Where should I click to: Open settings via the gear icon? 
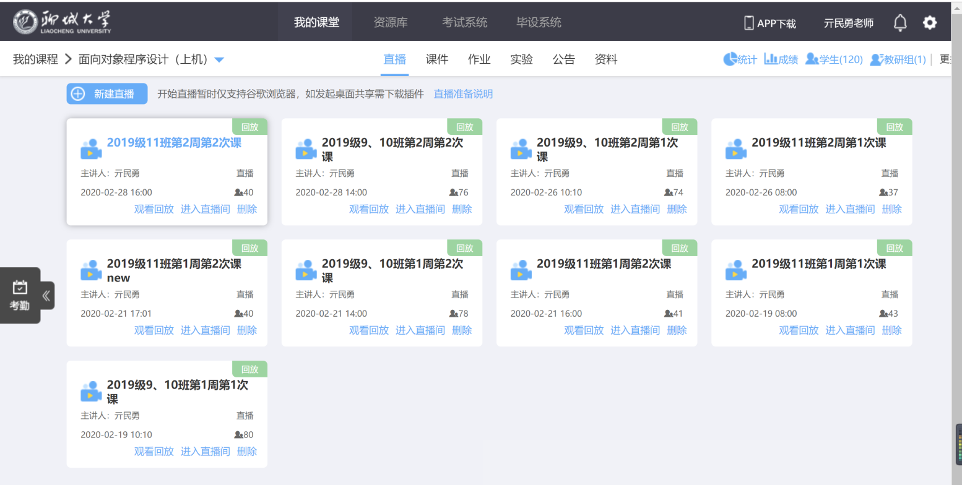click(930, 23)
